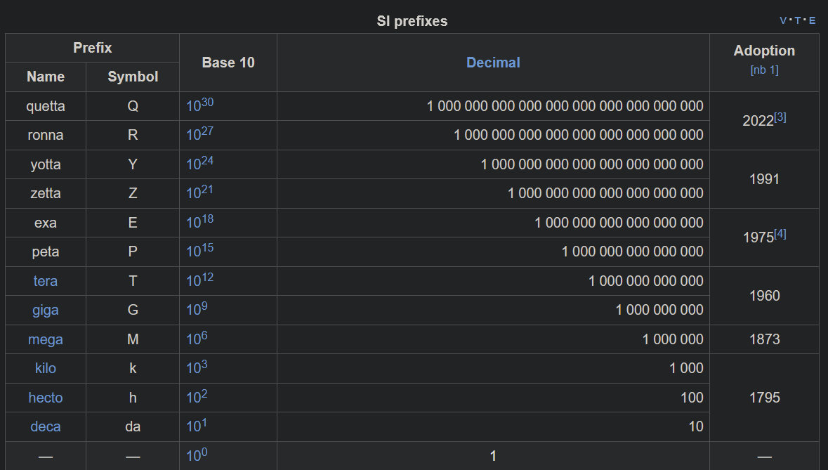Click the 10^9 link in giga row

coord(197,309)
